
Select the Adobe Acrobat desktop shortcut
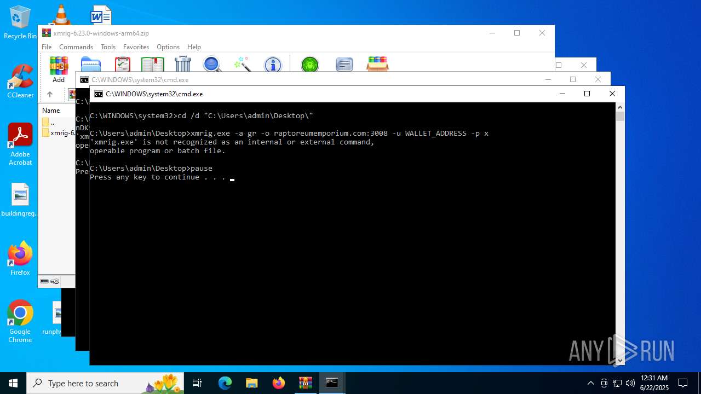pos(20,144)
